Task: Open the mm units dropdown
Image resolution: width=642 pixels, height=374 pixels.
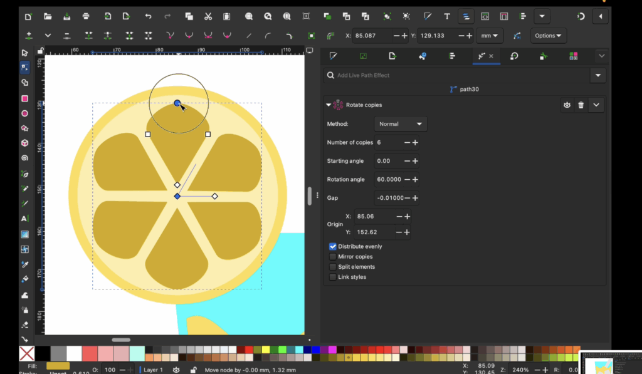Action: click(490, 36)
